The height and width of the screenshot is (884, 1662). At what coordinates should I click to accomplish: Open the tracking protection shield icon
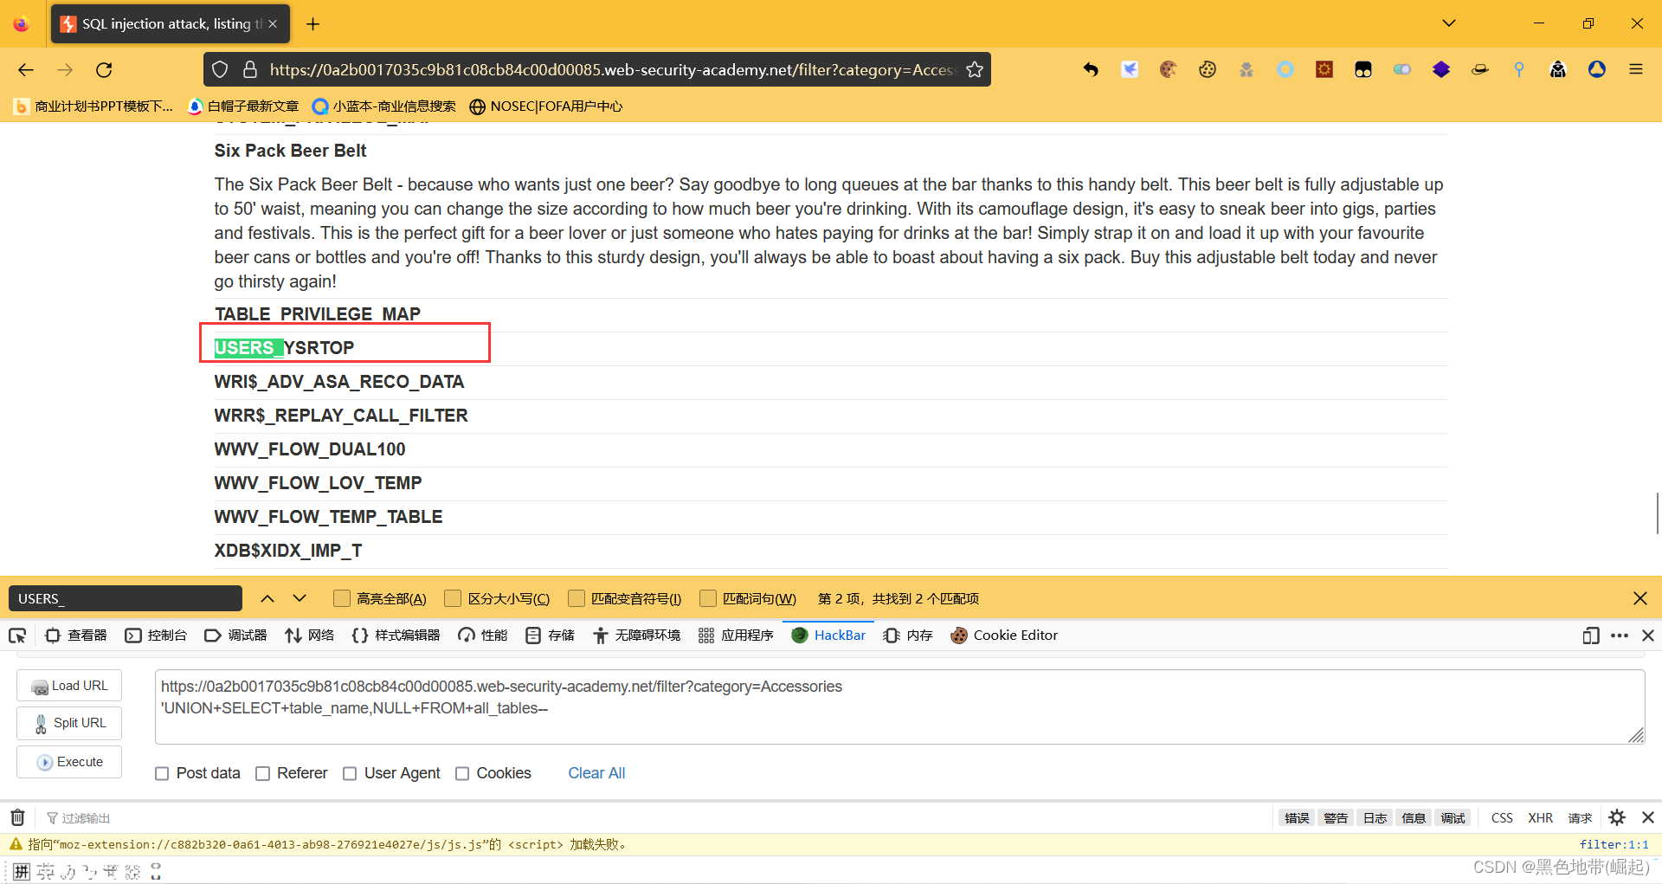220,70
